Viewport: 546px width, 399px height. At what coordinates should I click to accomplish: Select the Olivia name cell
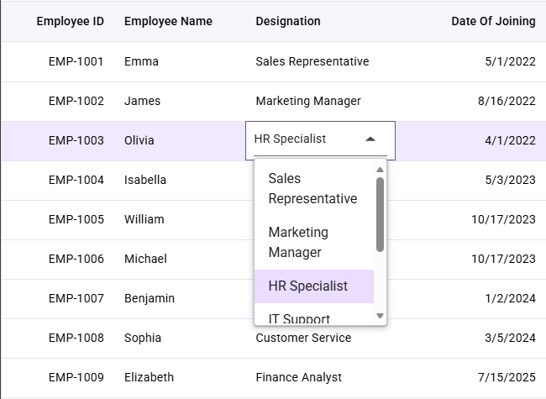[x=139, y=140]
